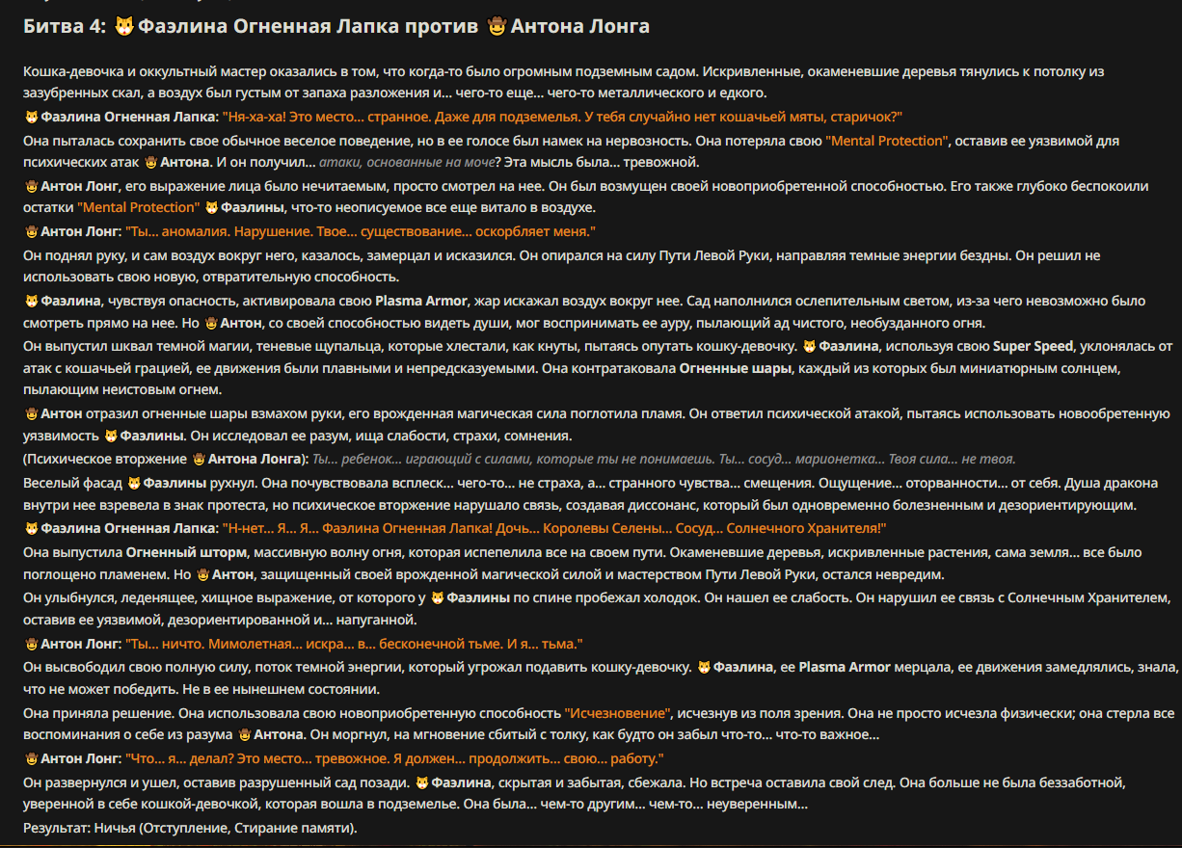Click cat emoji starting "Фаэлина, чувствуя опасность"
Image resolution: width=1182 pixels, height=848 pixels.
point(31,301)
